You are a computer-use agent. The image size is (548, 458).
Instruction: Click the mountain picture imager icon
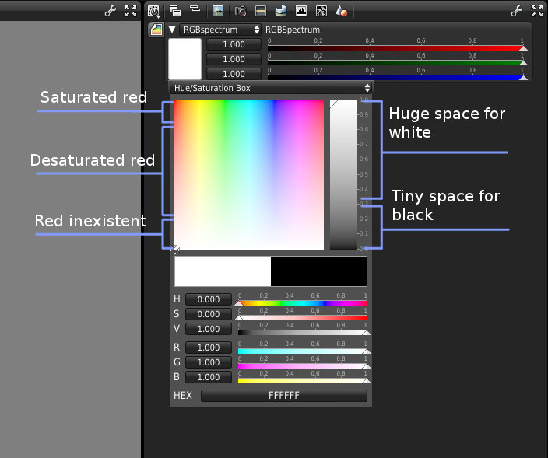[x=300, y=11]
